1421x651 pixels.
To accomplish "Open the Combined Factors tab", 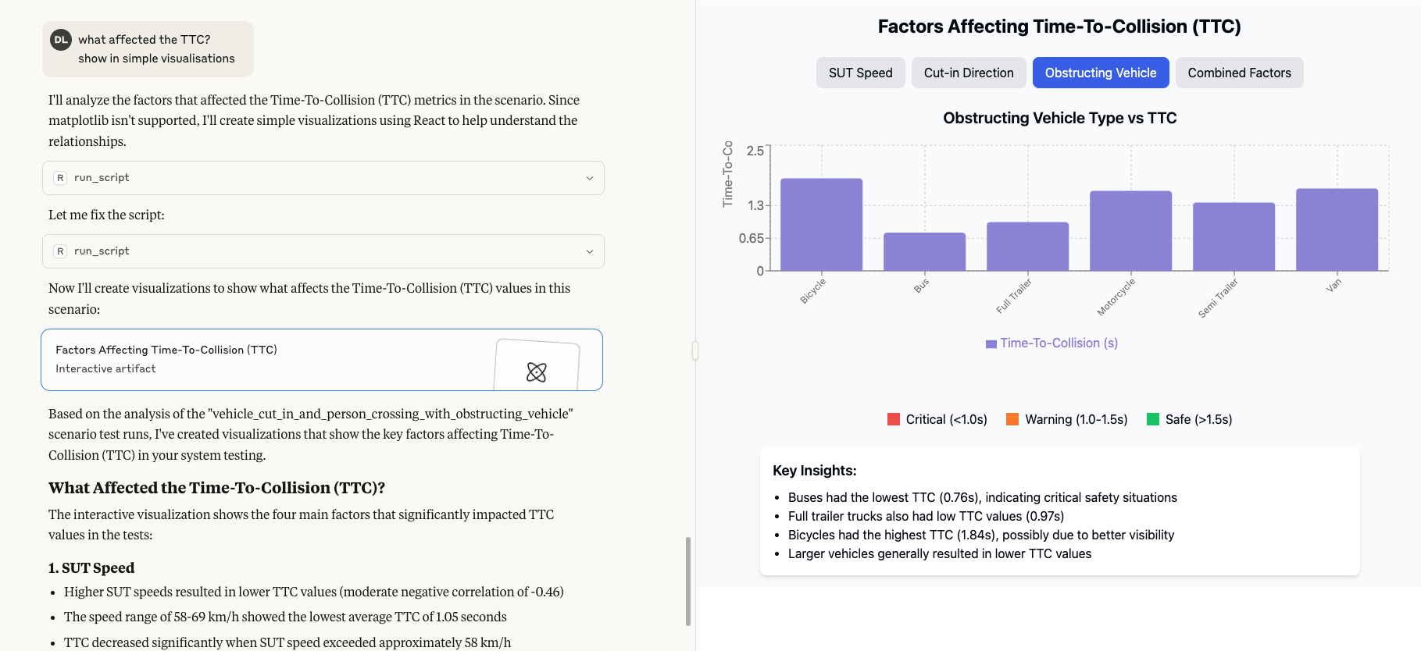I will pyautogui.click(x=1239, y=73).
